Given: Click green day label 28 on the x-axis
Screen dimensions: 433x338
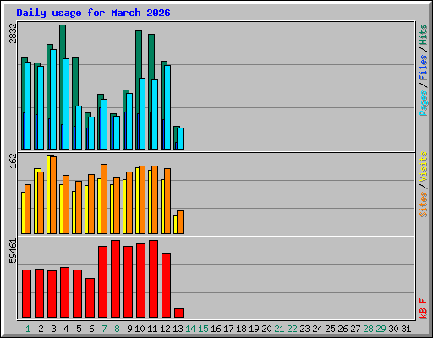Looking at the screenshot, I should coord(368,329).
